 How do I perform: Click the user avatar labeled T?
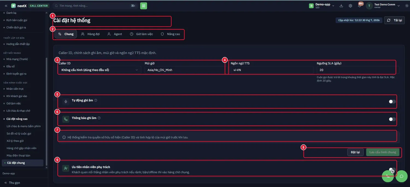369,6
